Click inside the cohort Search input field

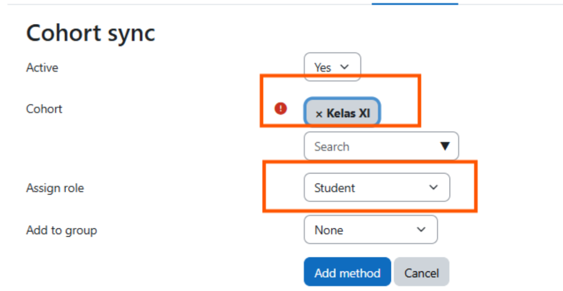click(342, 146)
